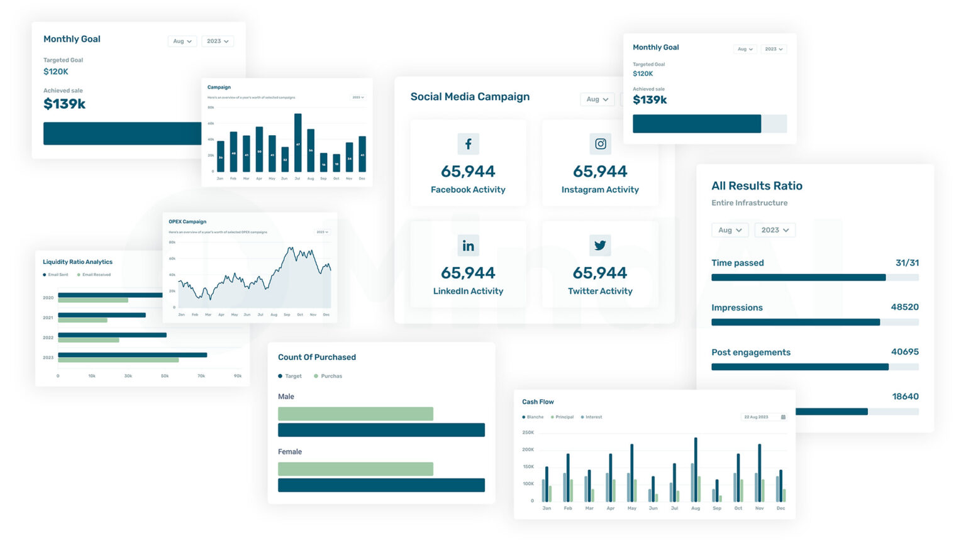
Task: Open the 2023 year dropdown in All Results Ratio
Action: coord(774,230)
